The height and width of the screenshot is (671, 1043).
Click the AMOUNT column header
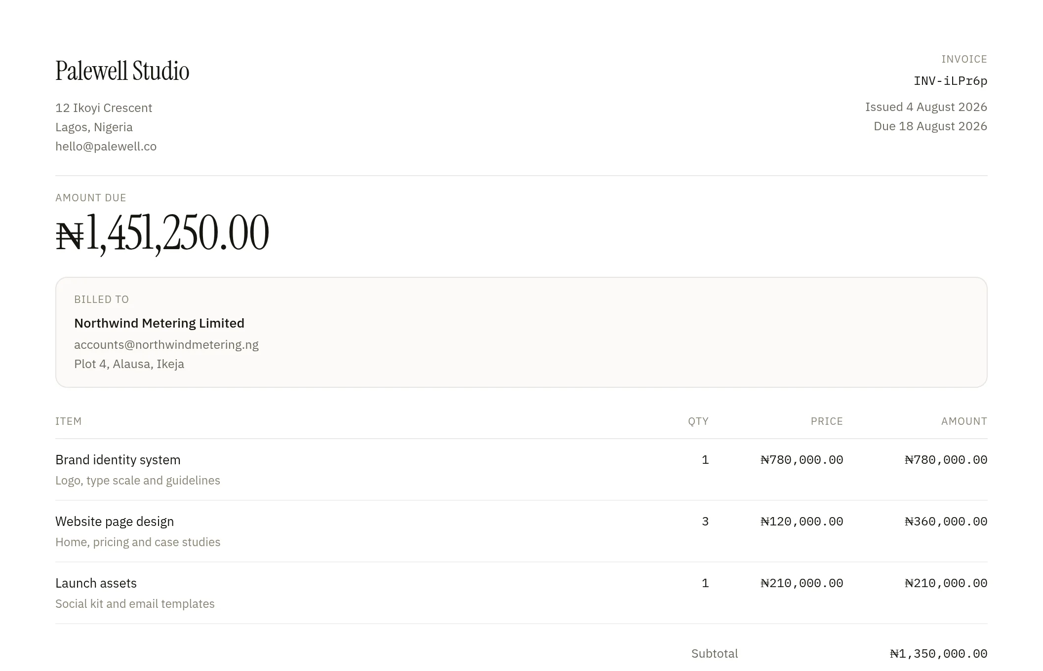964,421
